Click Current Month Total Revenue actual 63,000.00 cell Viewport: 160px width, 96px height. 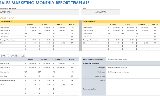(44, 31)
